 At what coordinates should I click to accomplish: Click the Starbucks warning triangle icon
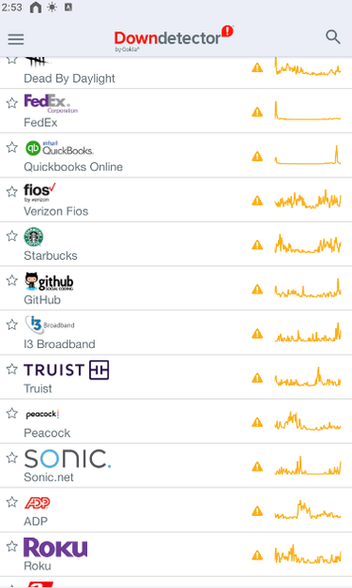pyautogui.click(x=257, y=245)
